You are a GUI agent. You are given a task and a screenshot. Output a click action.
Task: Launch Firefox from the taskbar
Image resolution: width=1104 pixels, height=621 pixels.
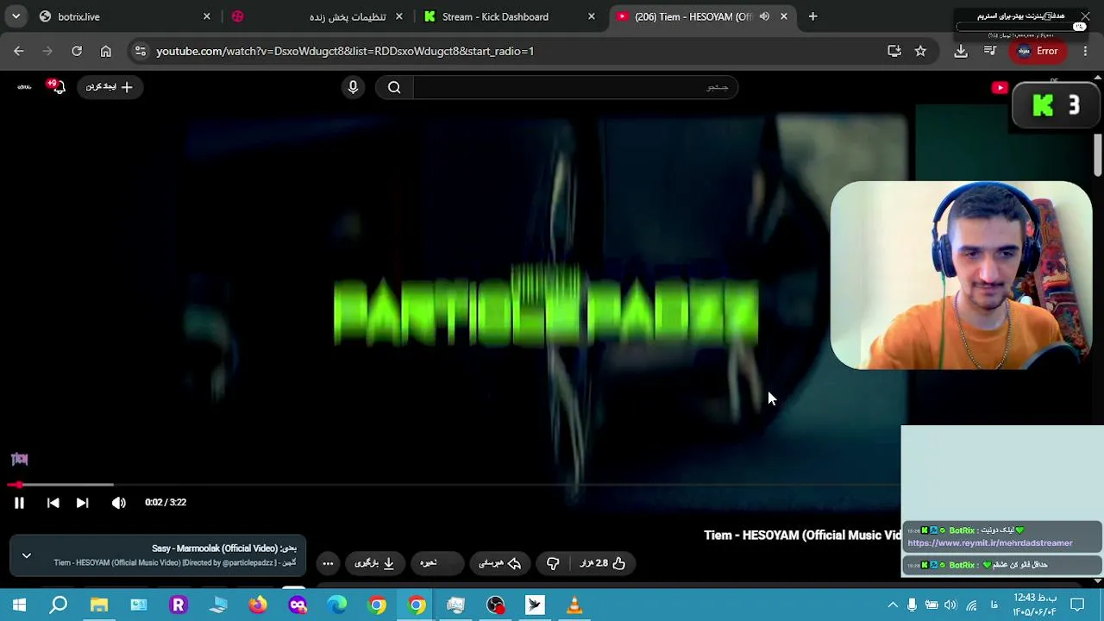point(258,605)
